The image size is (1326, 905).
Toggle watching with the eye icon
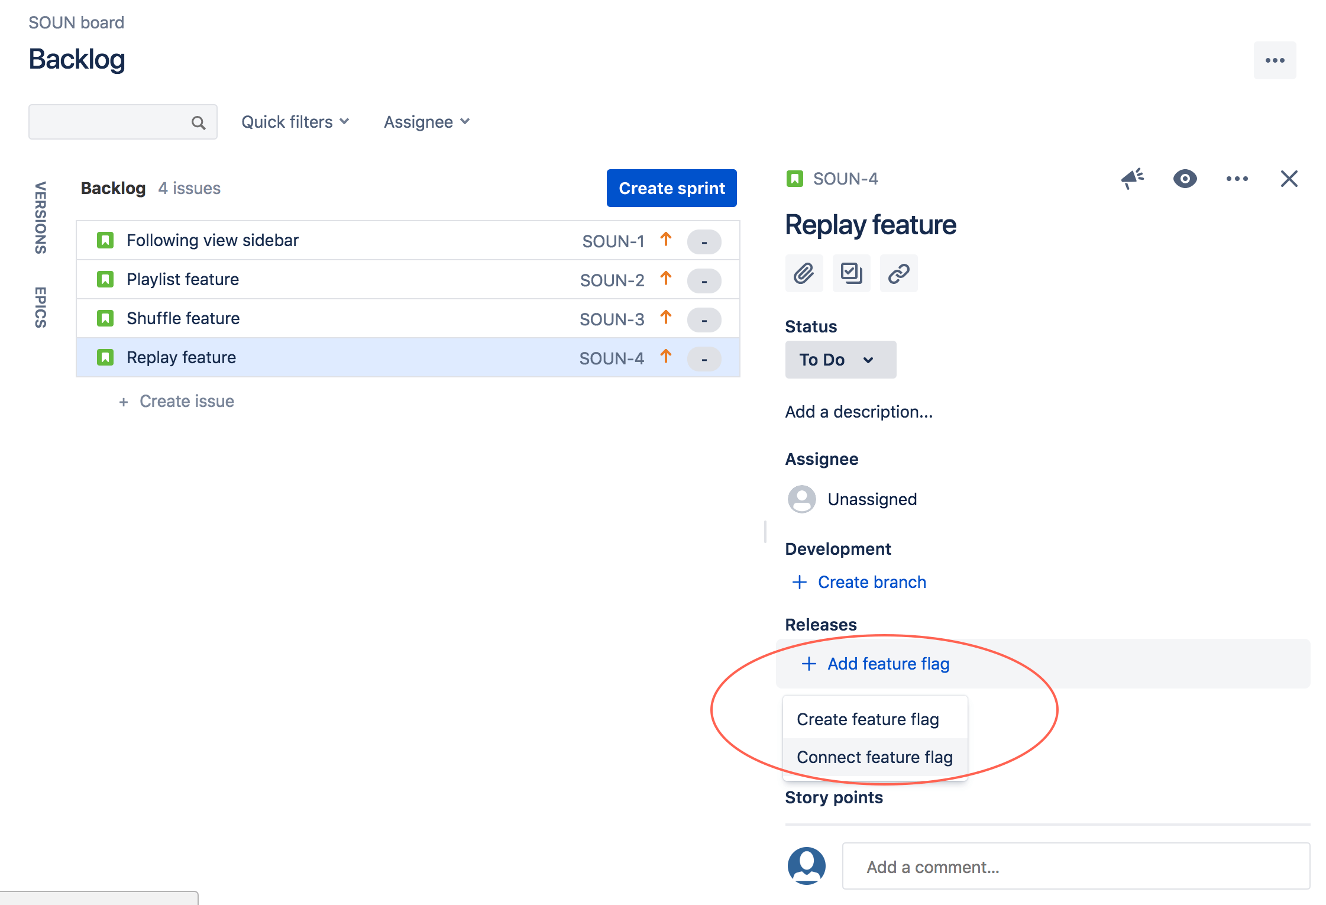(1185, 179)
